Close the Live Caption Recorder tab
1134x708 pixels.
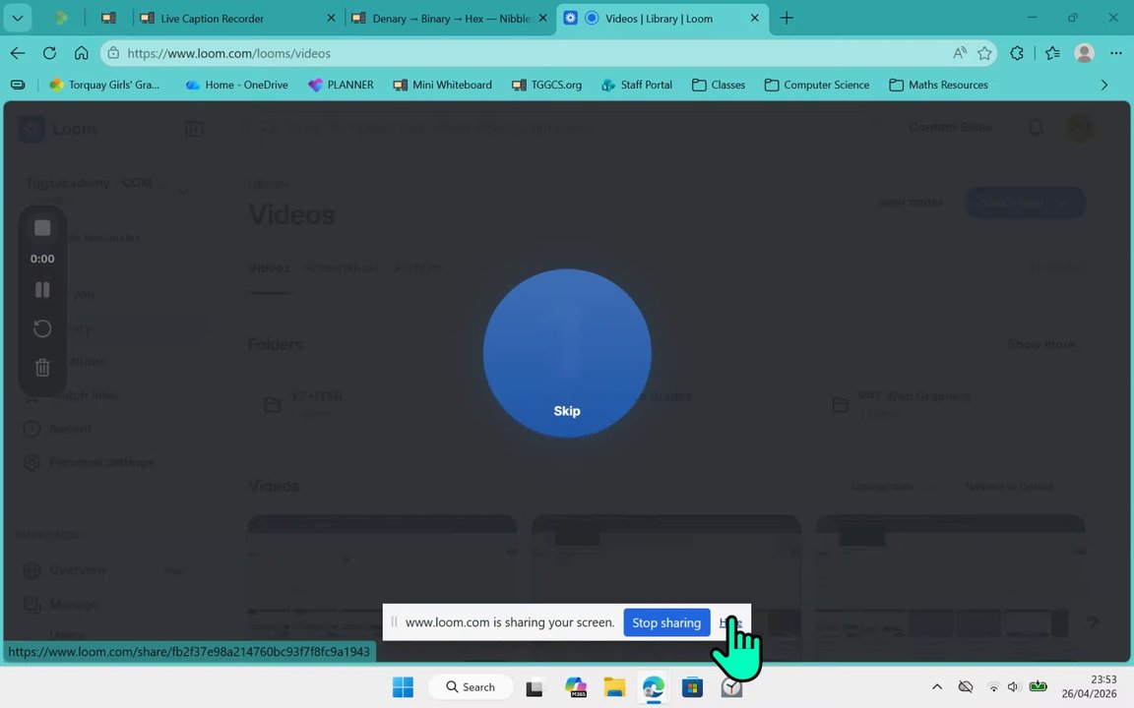pyautogui.click(x=331, y=18)
